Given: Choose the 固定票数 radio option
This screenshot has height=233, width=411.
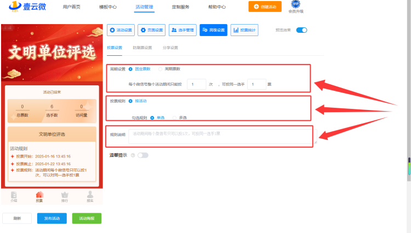Looking at the screenshot, I should [130, 69].
